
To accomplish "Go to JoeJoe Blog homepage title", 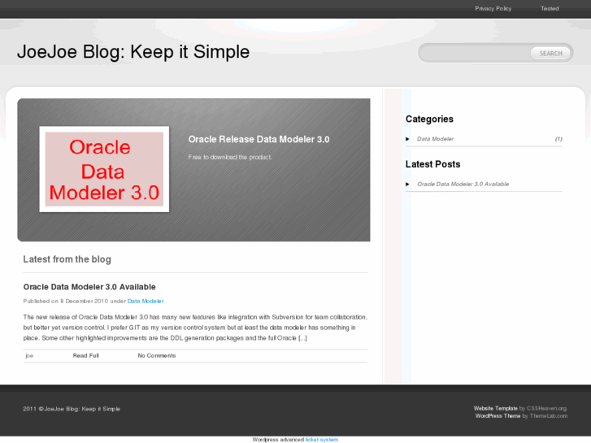I will pyautogui.click(x=133, y=52).
